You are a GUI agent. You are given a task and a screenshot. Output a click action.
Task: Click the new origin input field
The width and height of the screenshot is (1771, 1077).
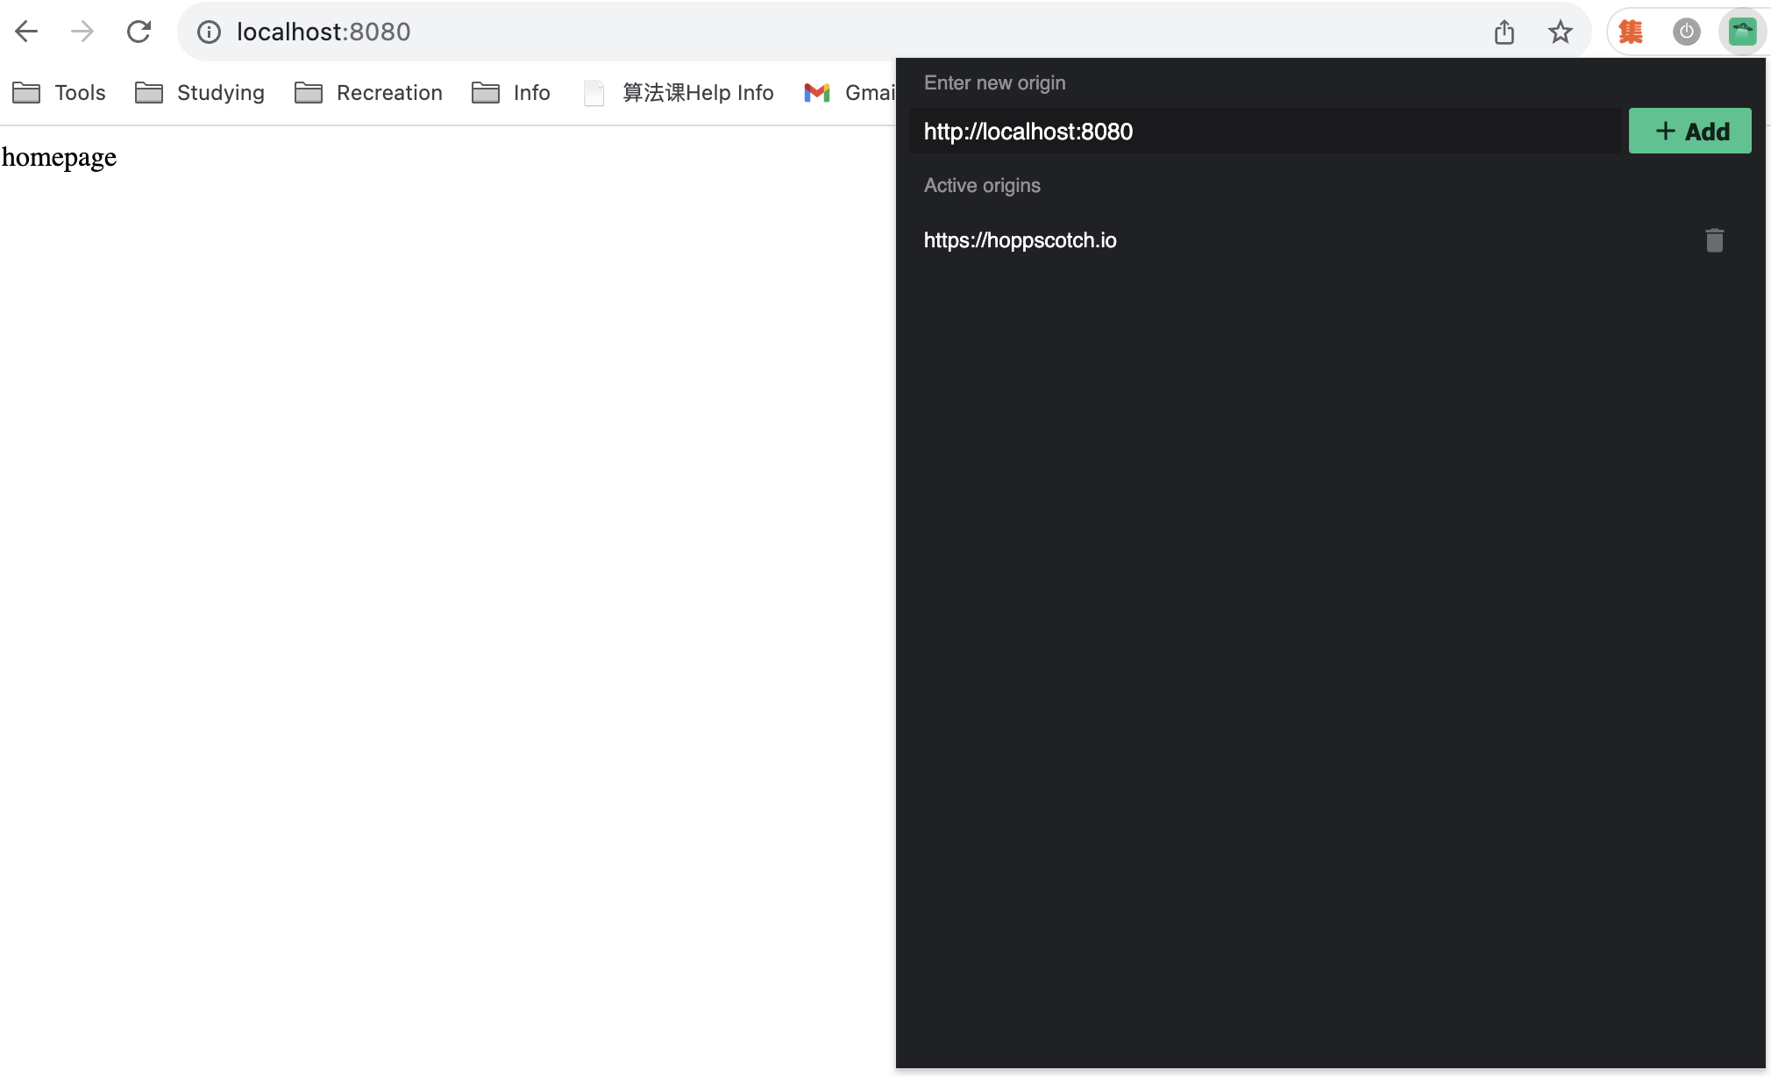[x=1264, y=132]
